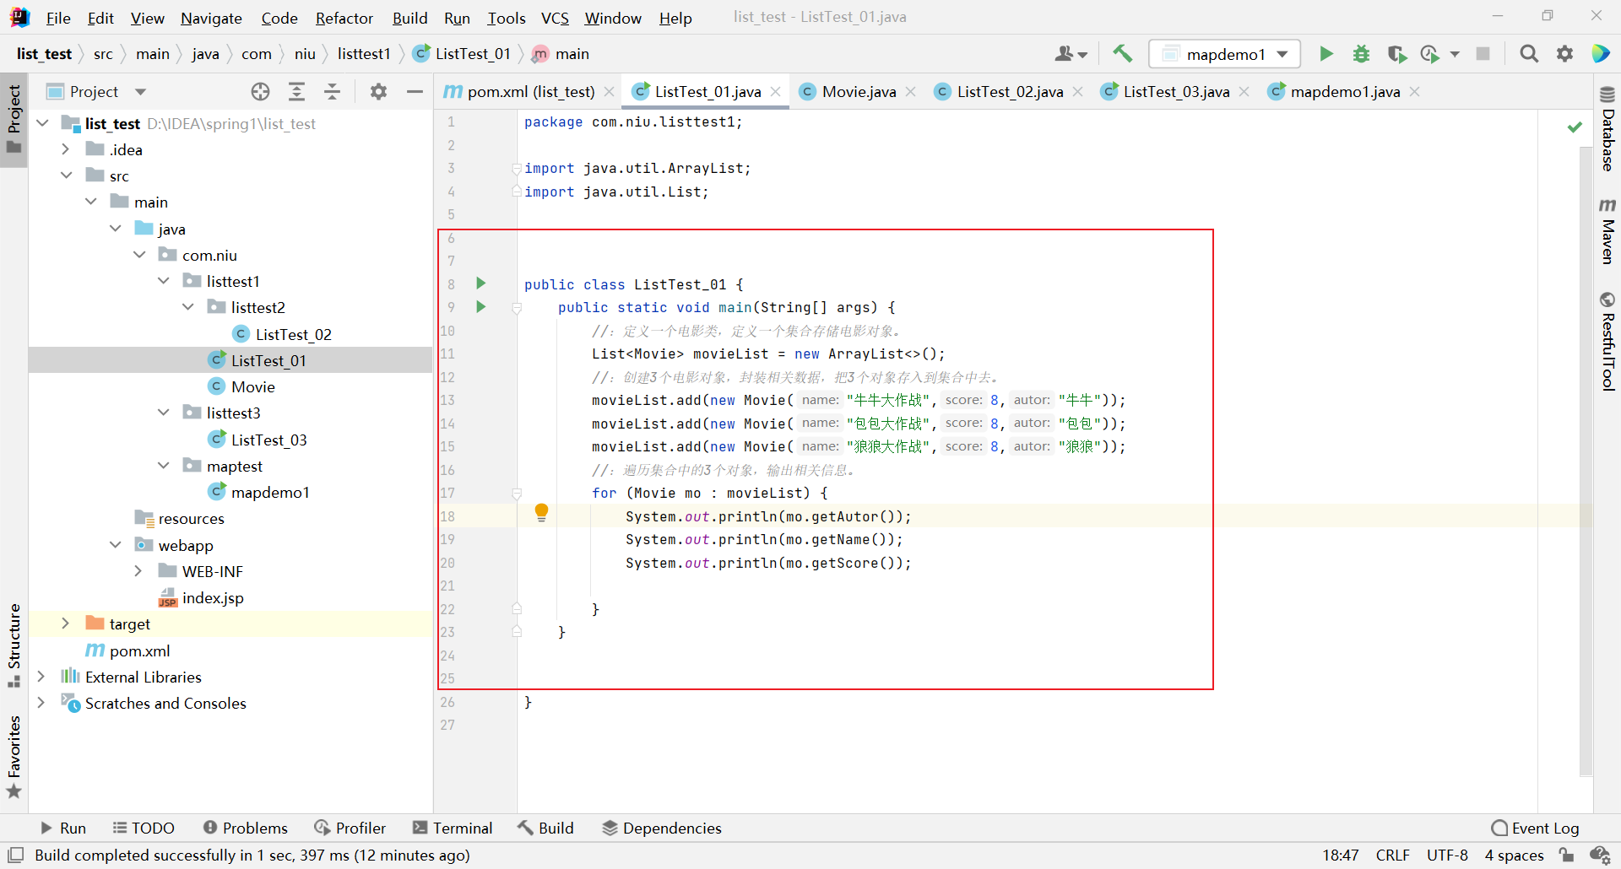Viewport: 1621px width, 869px height.
Task: Open the RestfulTool side panel
Action: 1607,341
